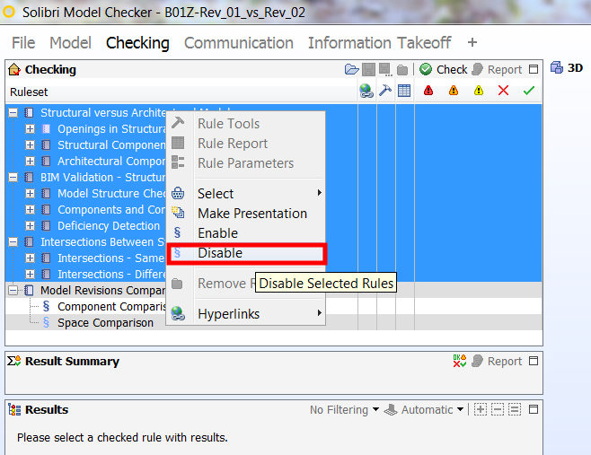Click the results list options icon
591x455 pixels.
[515, 409]
